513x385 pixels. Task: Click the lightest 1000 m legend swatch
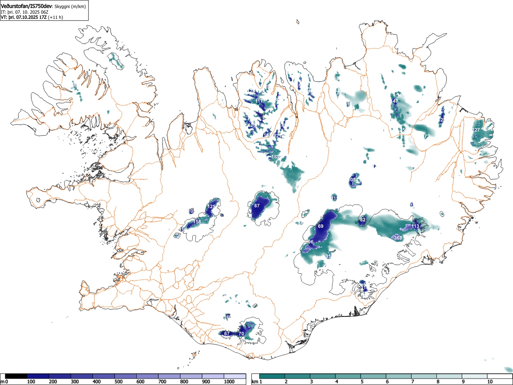tap(235, 376)
